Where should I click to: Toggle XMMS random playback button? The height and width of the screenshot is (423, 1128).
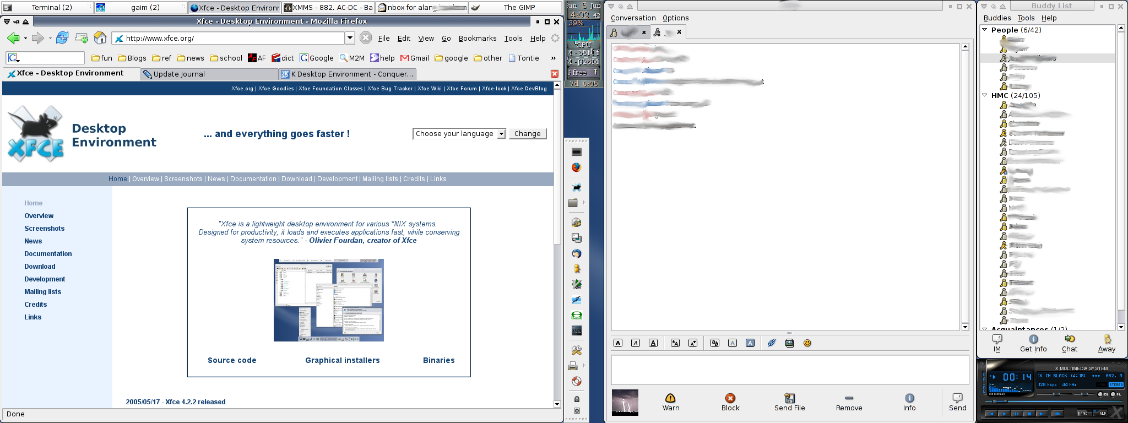click(1083, 413)
